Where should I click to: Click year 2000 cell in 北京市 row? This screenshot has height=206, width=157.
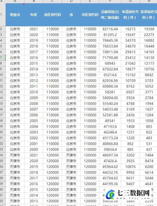(34, 149)
